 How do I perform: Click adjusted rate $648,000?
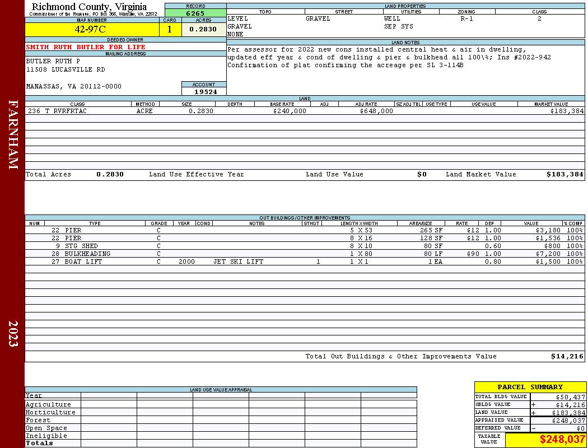376,111
